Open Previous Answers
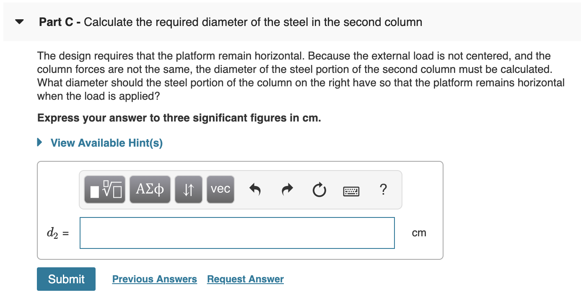The height and width of the screenshot is (300, 581). [155, 279]
